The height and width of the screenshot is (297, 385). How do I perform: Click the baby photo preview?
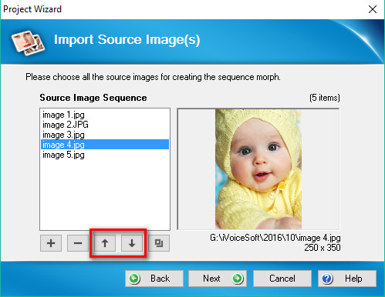click(258, 169)
